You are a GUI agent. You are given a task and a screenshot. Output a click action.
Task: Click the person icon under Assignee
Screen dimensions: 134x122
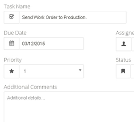124,44
